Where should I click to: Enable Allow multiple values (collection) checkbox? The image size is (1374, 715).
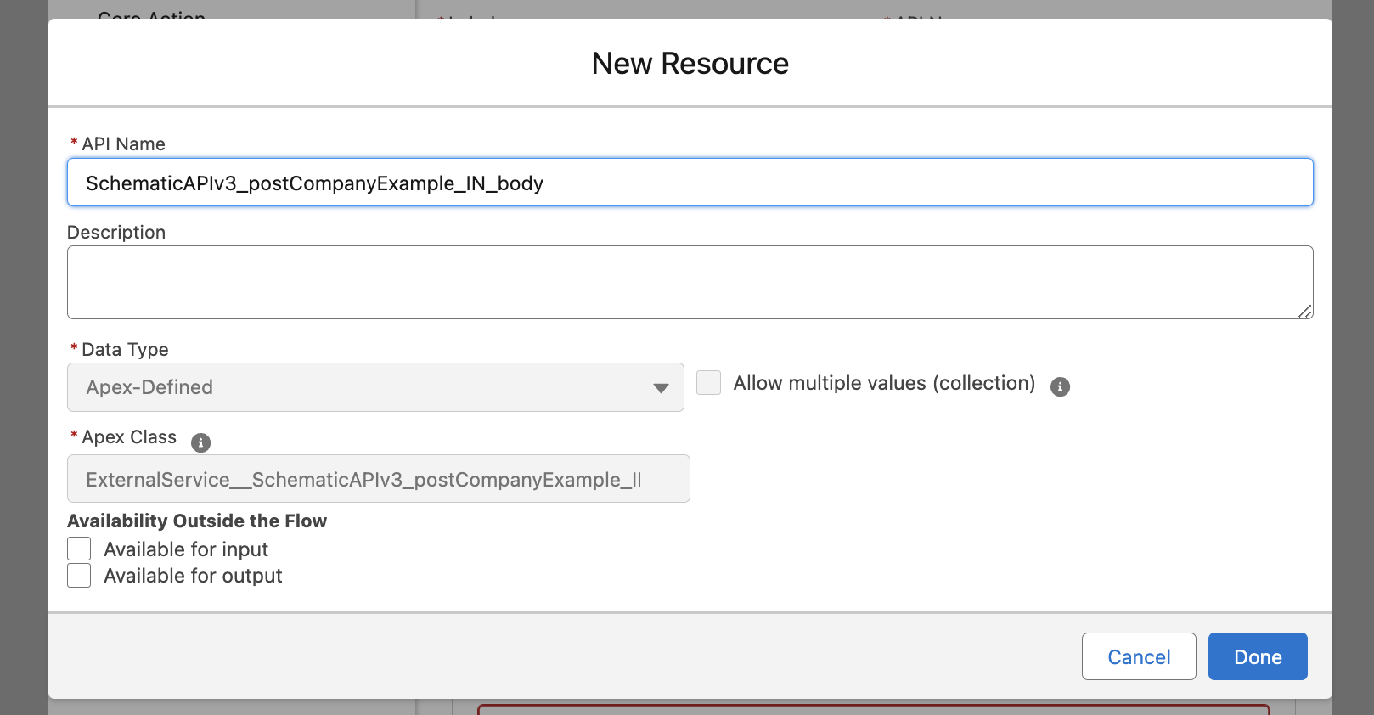click(x=708, y=383)
